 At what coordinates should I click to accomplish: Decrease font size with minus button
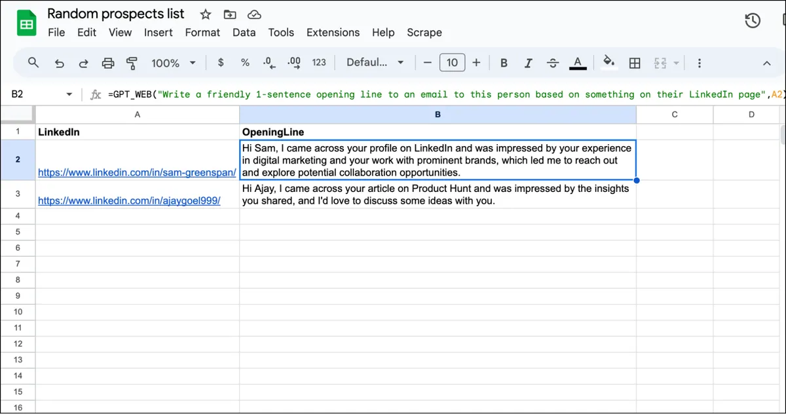click(x=428, y=63)
